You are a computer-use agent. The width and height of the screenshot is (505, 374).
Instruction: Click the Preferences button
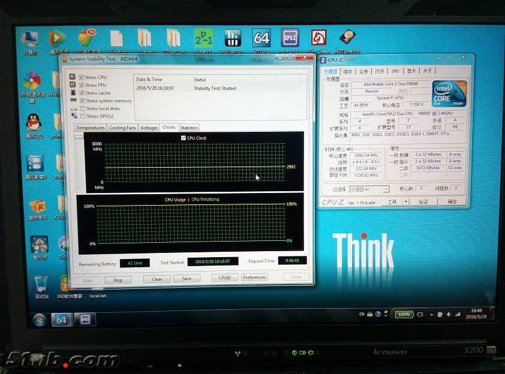pos(254,278)
